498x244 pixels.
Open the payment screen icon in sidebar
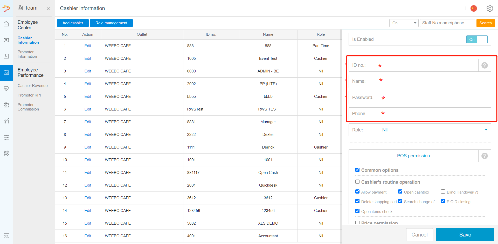coord(6,40)
